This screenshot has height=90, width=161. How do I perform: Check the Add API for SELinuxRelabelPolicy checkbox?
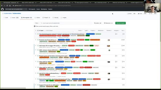coord(36,73)
